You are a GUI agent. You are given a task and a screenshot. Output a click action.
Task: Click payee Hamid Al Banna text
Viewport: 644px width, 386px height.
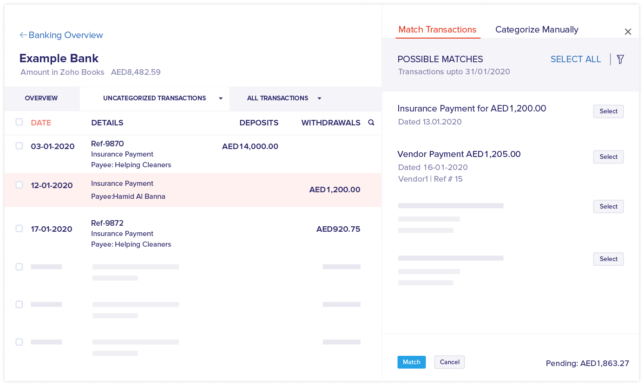(x=128, y=196)
